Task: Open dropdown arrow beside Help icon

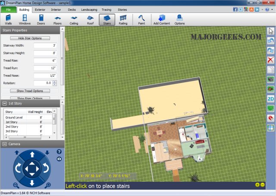Action: [272, 9]
